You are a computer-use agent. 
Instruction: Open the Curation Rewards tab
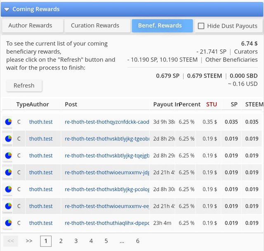click(95, 26)
